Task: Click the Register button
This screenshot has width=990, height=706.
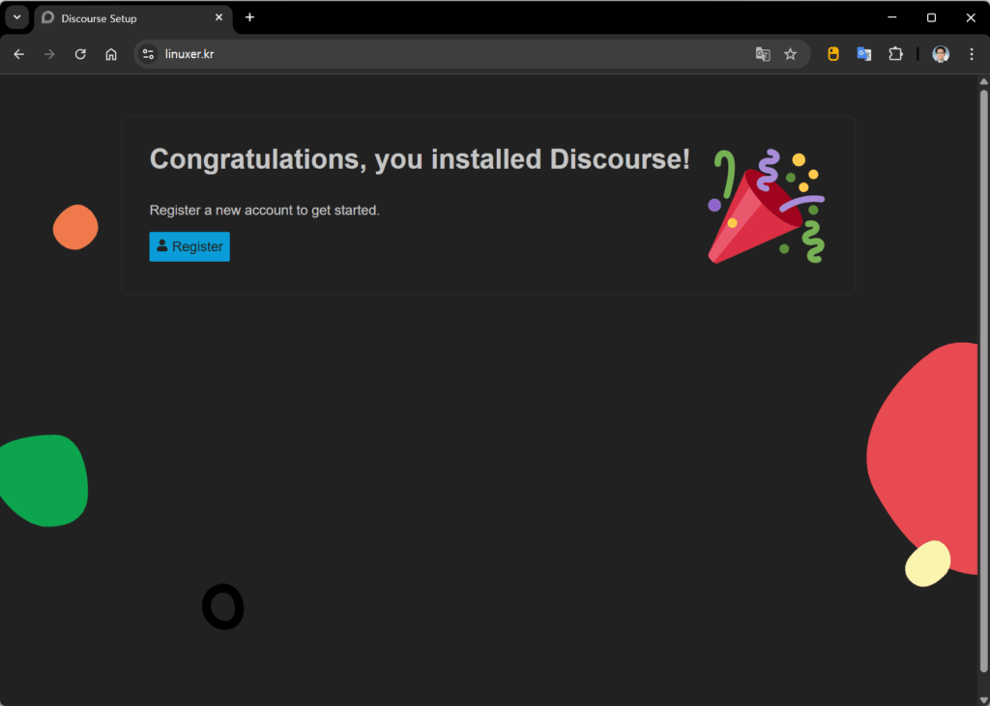Action: click(x=189, y=246)
